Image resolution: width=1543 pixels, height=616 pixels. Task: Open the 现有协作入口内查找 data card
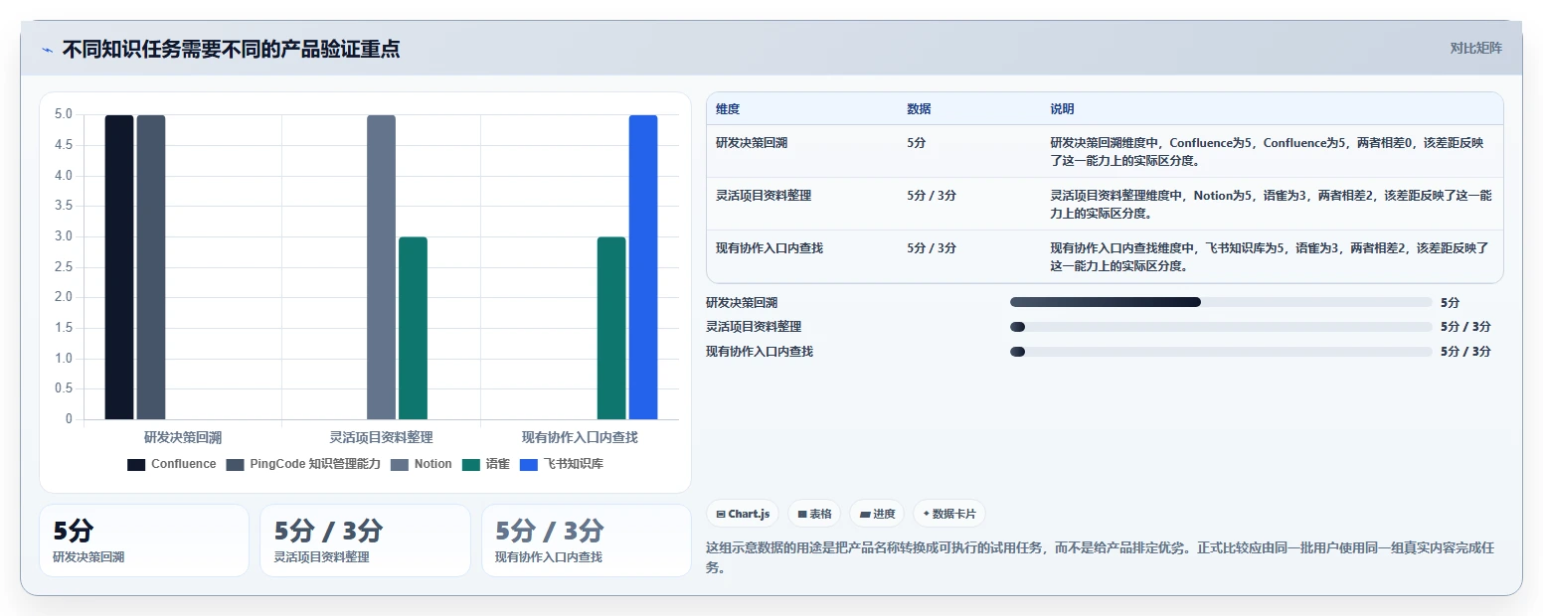[x=587, y=540]
